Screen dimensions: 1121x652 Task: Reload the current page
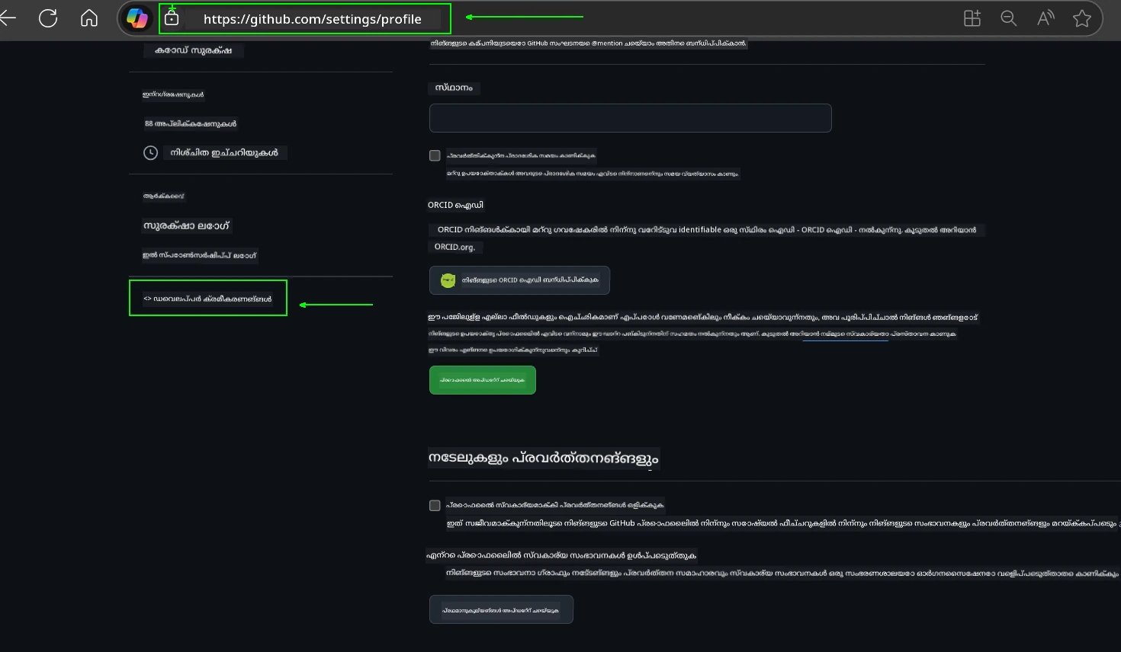(x=48, y=18)
